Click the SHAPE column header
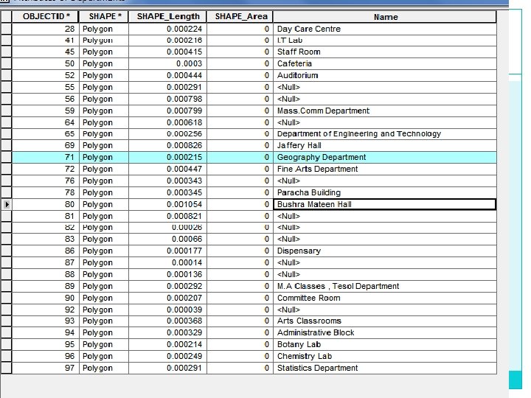The width and height of the screenshot is (531, 398). [104, 16]
